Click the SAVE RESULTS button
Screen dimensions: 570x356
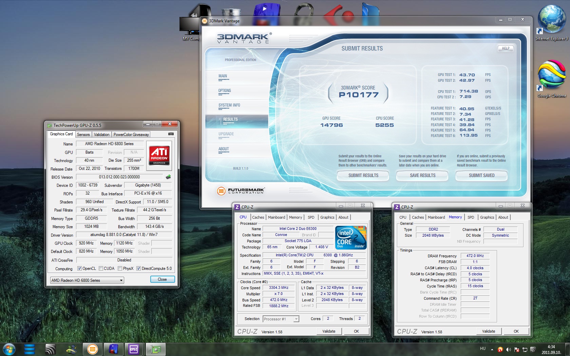422,176
